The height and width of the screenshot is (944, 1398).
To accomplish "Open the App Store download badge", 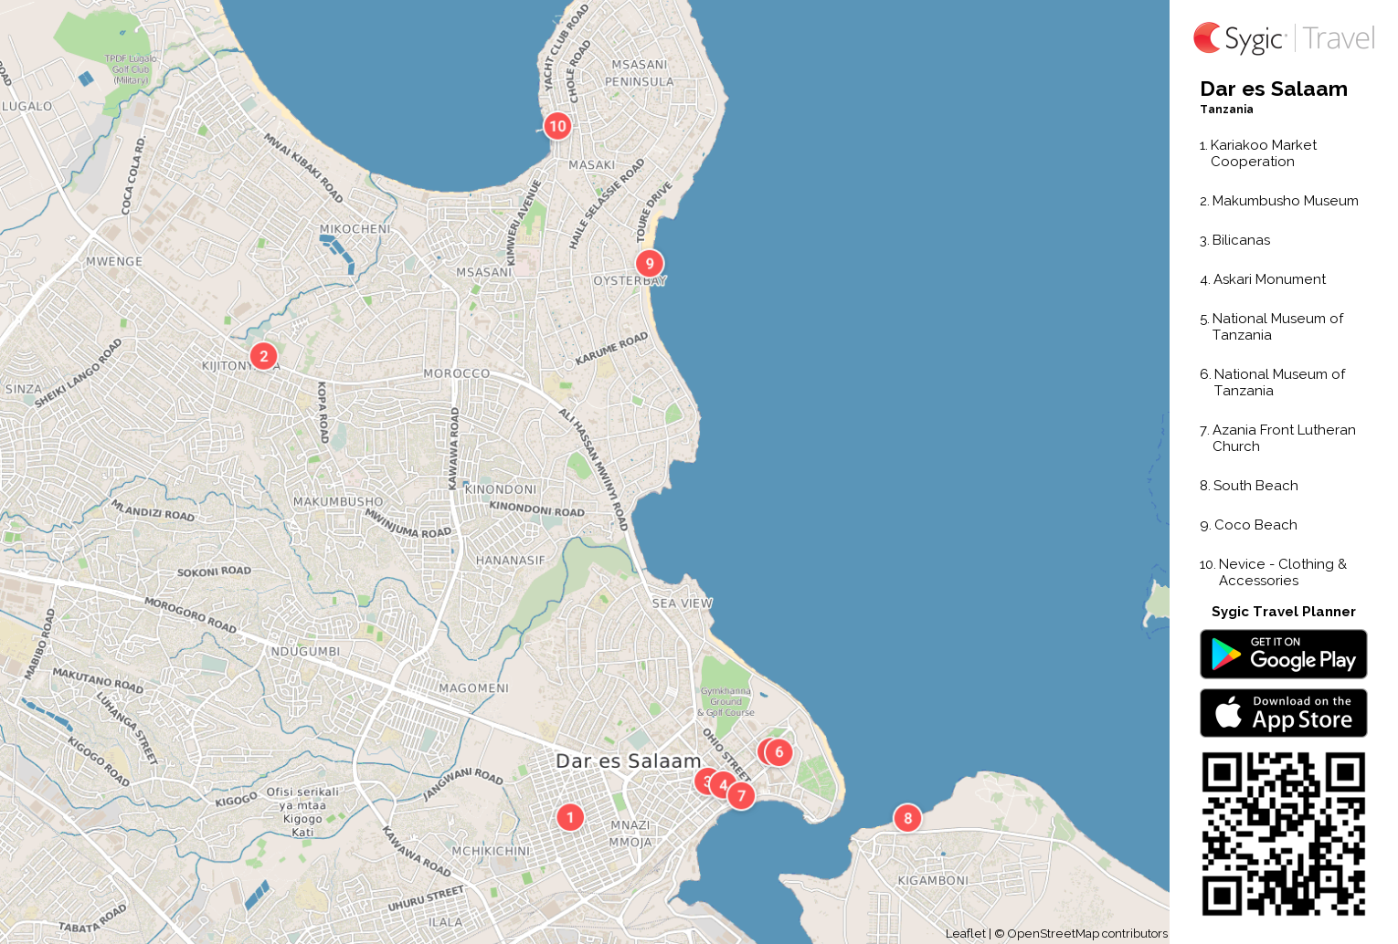I will point(1284,713).
